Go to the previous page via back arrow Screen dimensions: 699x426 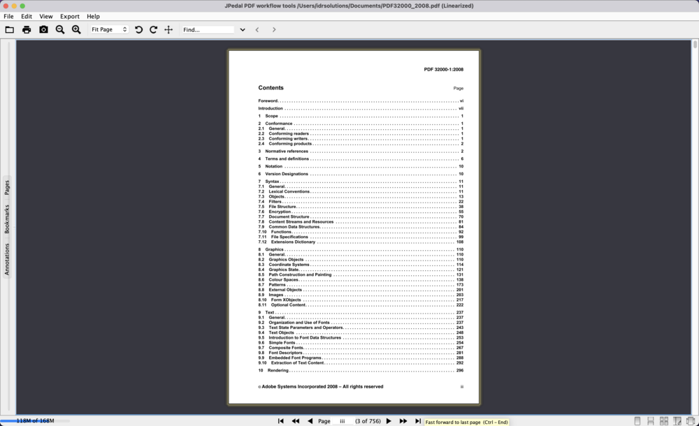pyautogui.click(x=310, y=420)
